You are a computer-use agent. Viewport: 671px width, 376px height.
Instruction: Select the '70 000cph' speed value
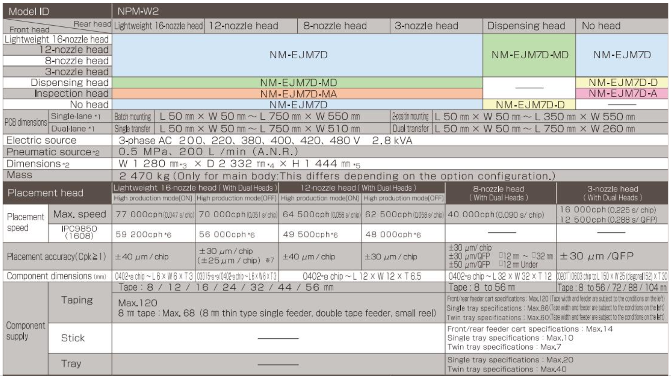pyautogui.click(x=238, y=214)
